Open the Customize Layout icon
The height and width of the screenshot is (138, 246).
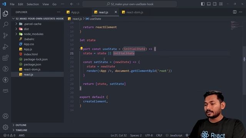pos(221,4)
